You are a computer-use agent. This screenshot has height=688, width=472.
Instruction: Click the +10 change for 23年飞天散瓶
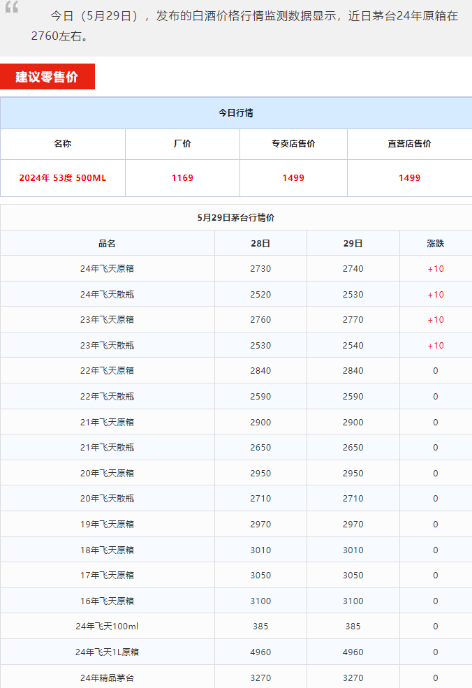pos(435,346)
